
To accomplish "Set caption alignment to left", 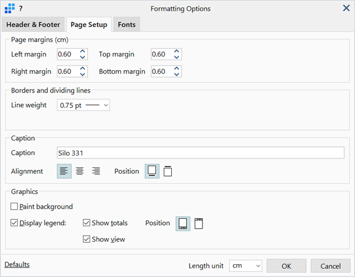I will [x=64, y=171].
